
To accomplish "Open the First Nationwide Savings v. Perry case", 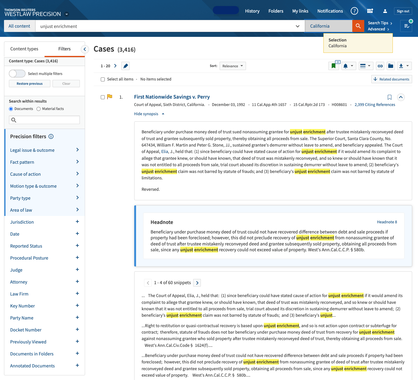I will pos(172,97).
